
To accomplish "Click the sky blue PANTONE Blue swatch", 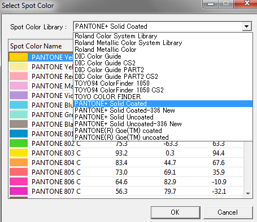I will pyautogui.click(x=19, y=105).
